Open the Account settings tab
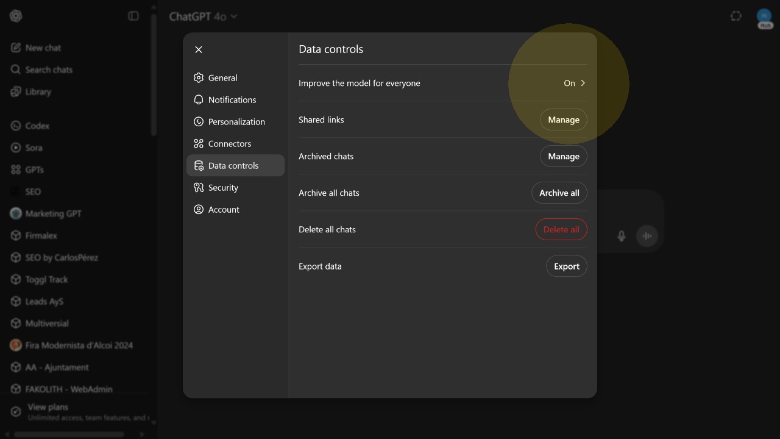 point(223,210)
